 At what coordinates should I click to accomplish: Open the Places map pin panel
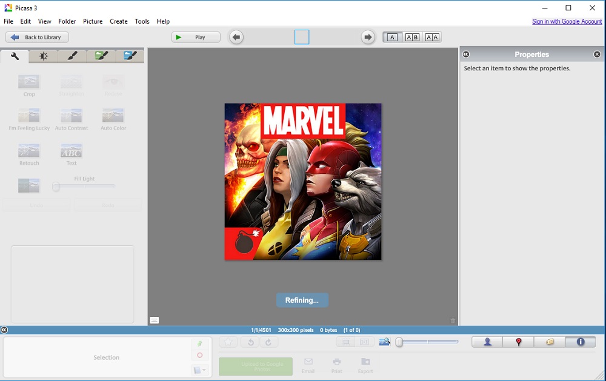pos(519,342)
